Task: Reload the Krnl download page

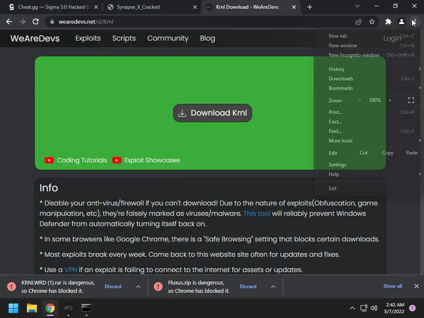Action: click(x=36, y=22)
